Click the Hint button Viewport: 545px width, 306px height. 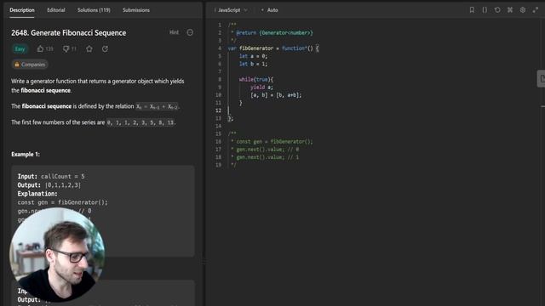click(174, 32)
